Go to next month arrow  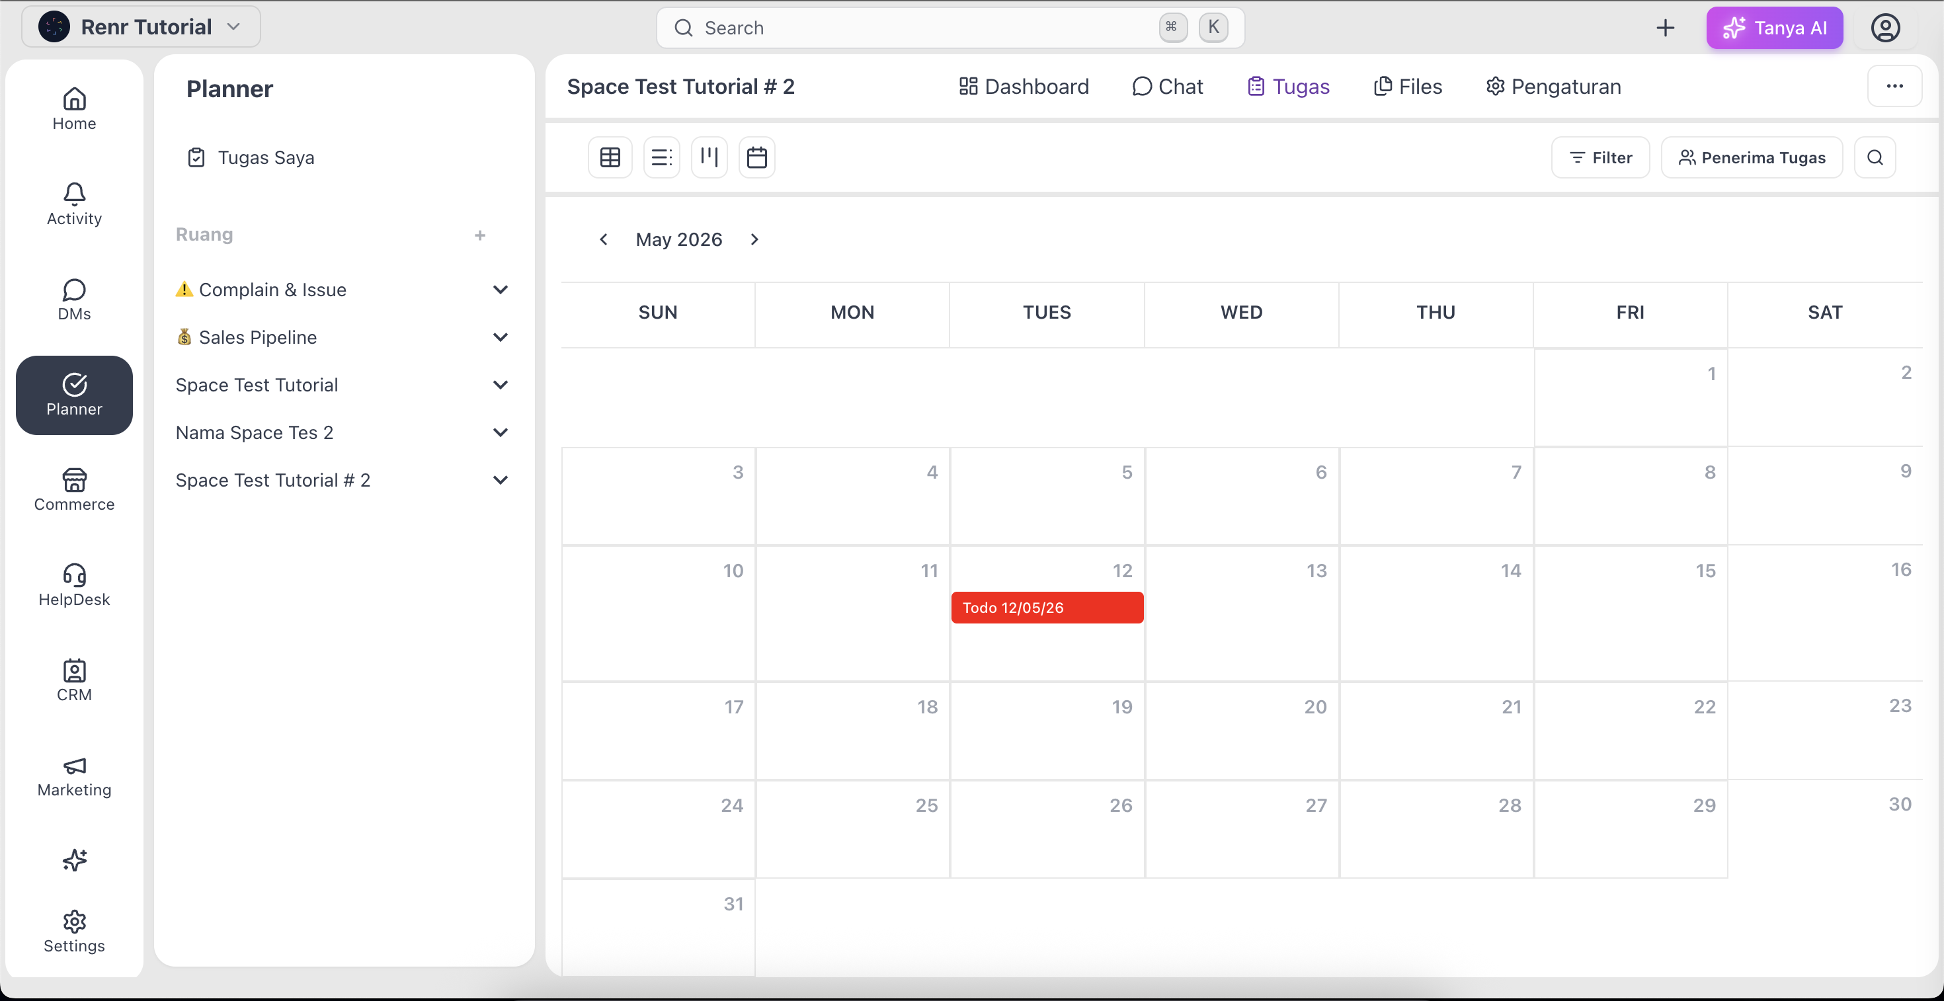coord(754,240)
